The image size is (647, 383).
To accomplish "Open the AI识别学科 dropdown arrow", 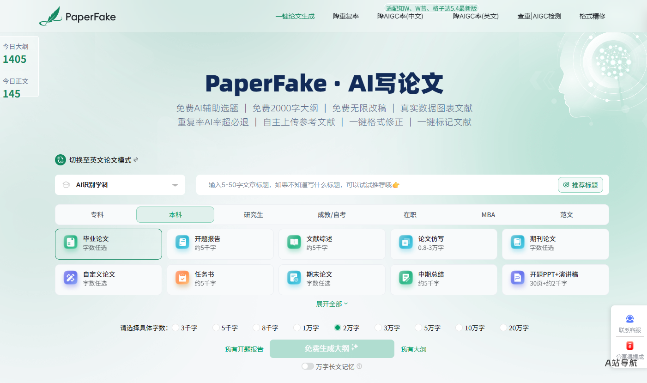I will click(175, 185).
